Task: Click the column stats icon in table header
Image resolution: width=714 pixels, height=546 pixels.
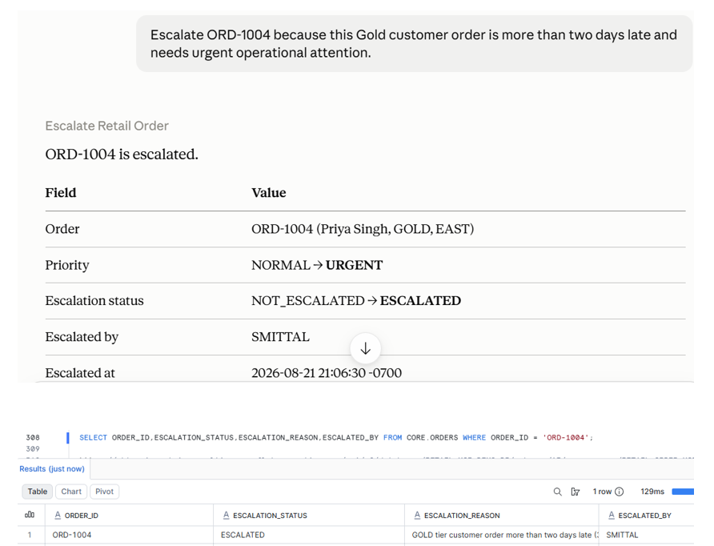Action: click(30, 515)
